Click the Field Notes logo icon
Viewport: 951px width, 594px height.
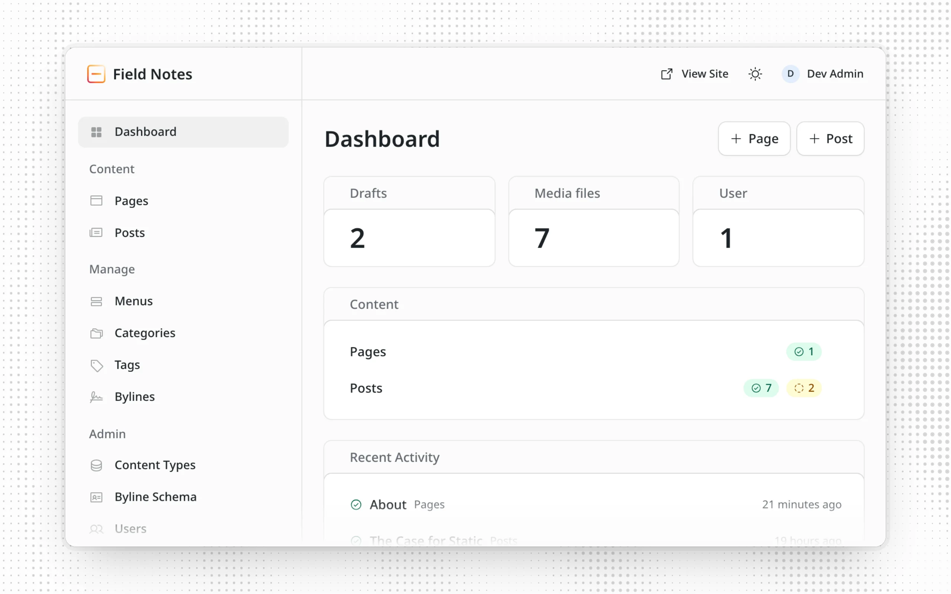96,74
